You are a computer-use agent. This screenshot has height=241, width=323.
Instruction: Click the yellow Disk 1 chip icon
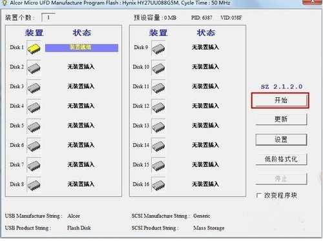pyautogui.click(x=34, y=48)
